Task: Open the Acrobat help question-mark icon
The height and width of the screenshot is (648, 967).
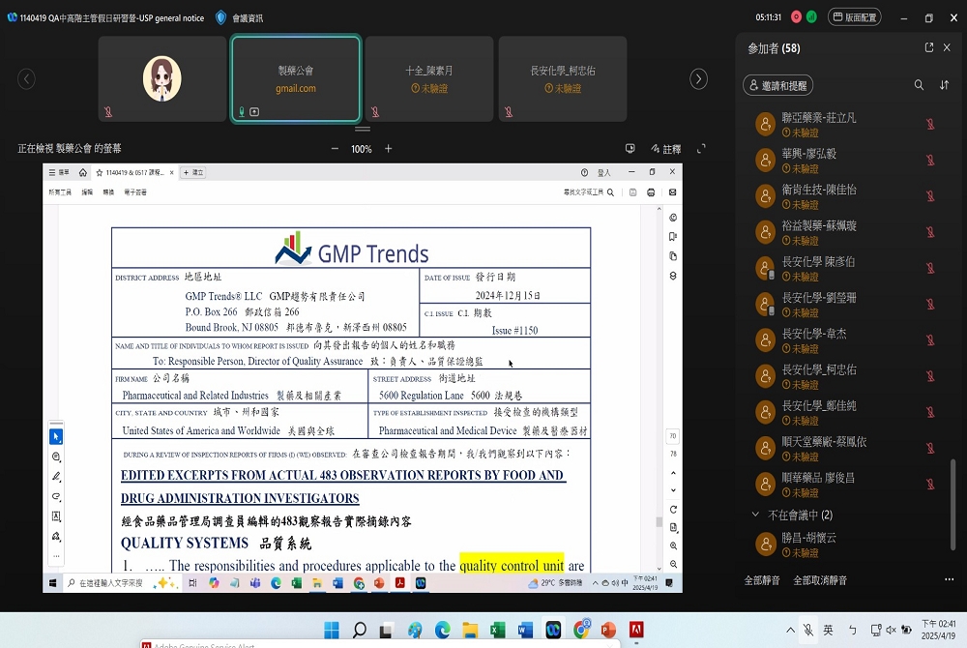Action: 584,172
